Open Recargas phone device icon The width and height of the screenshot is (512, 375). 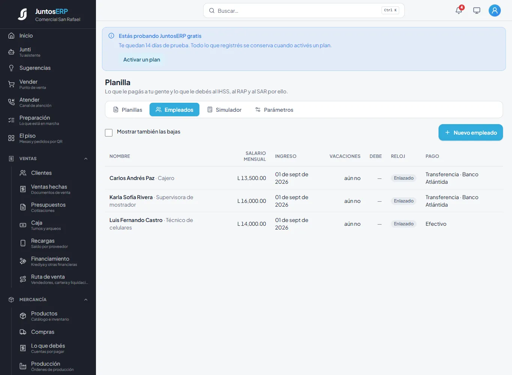tap(23, 243)
